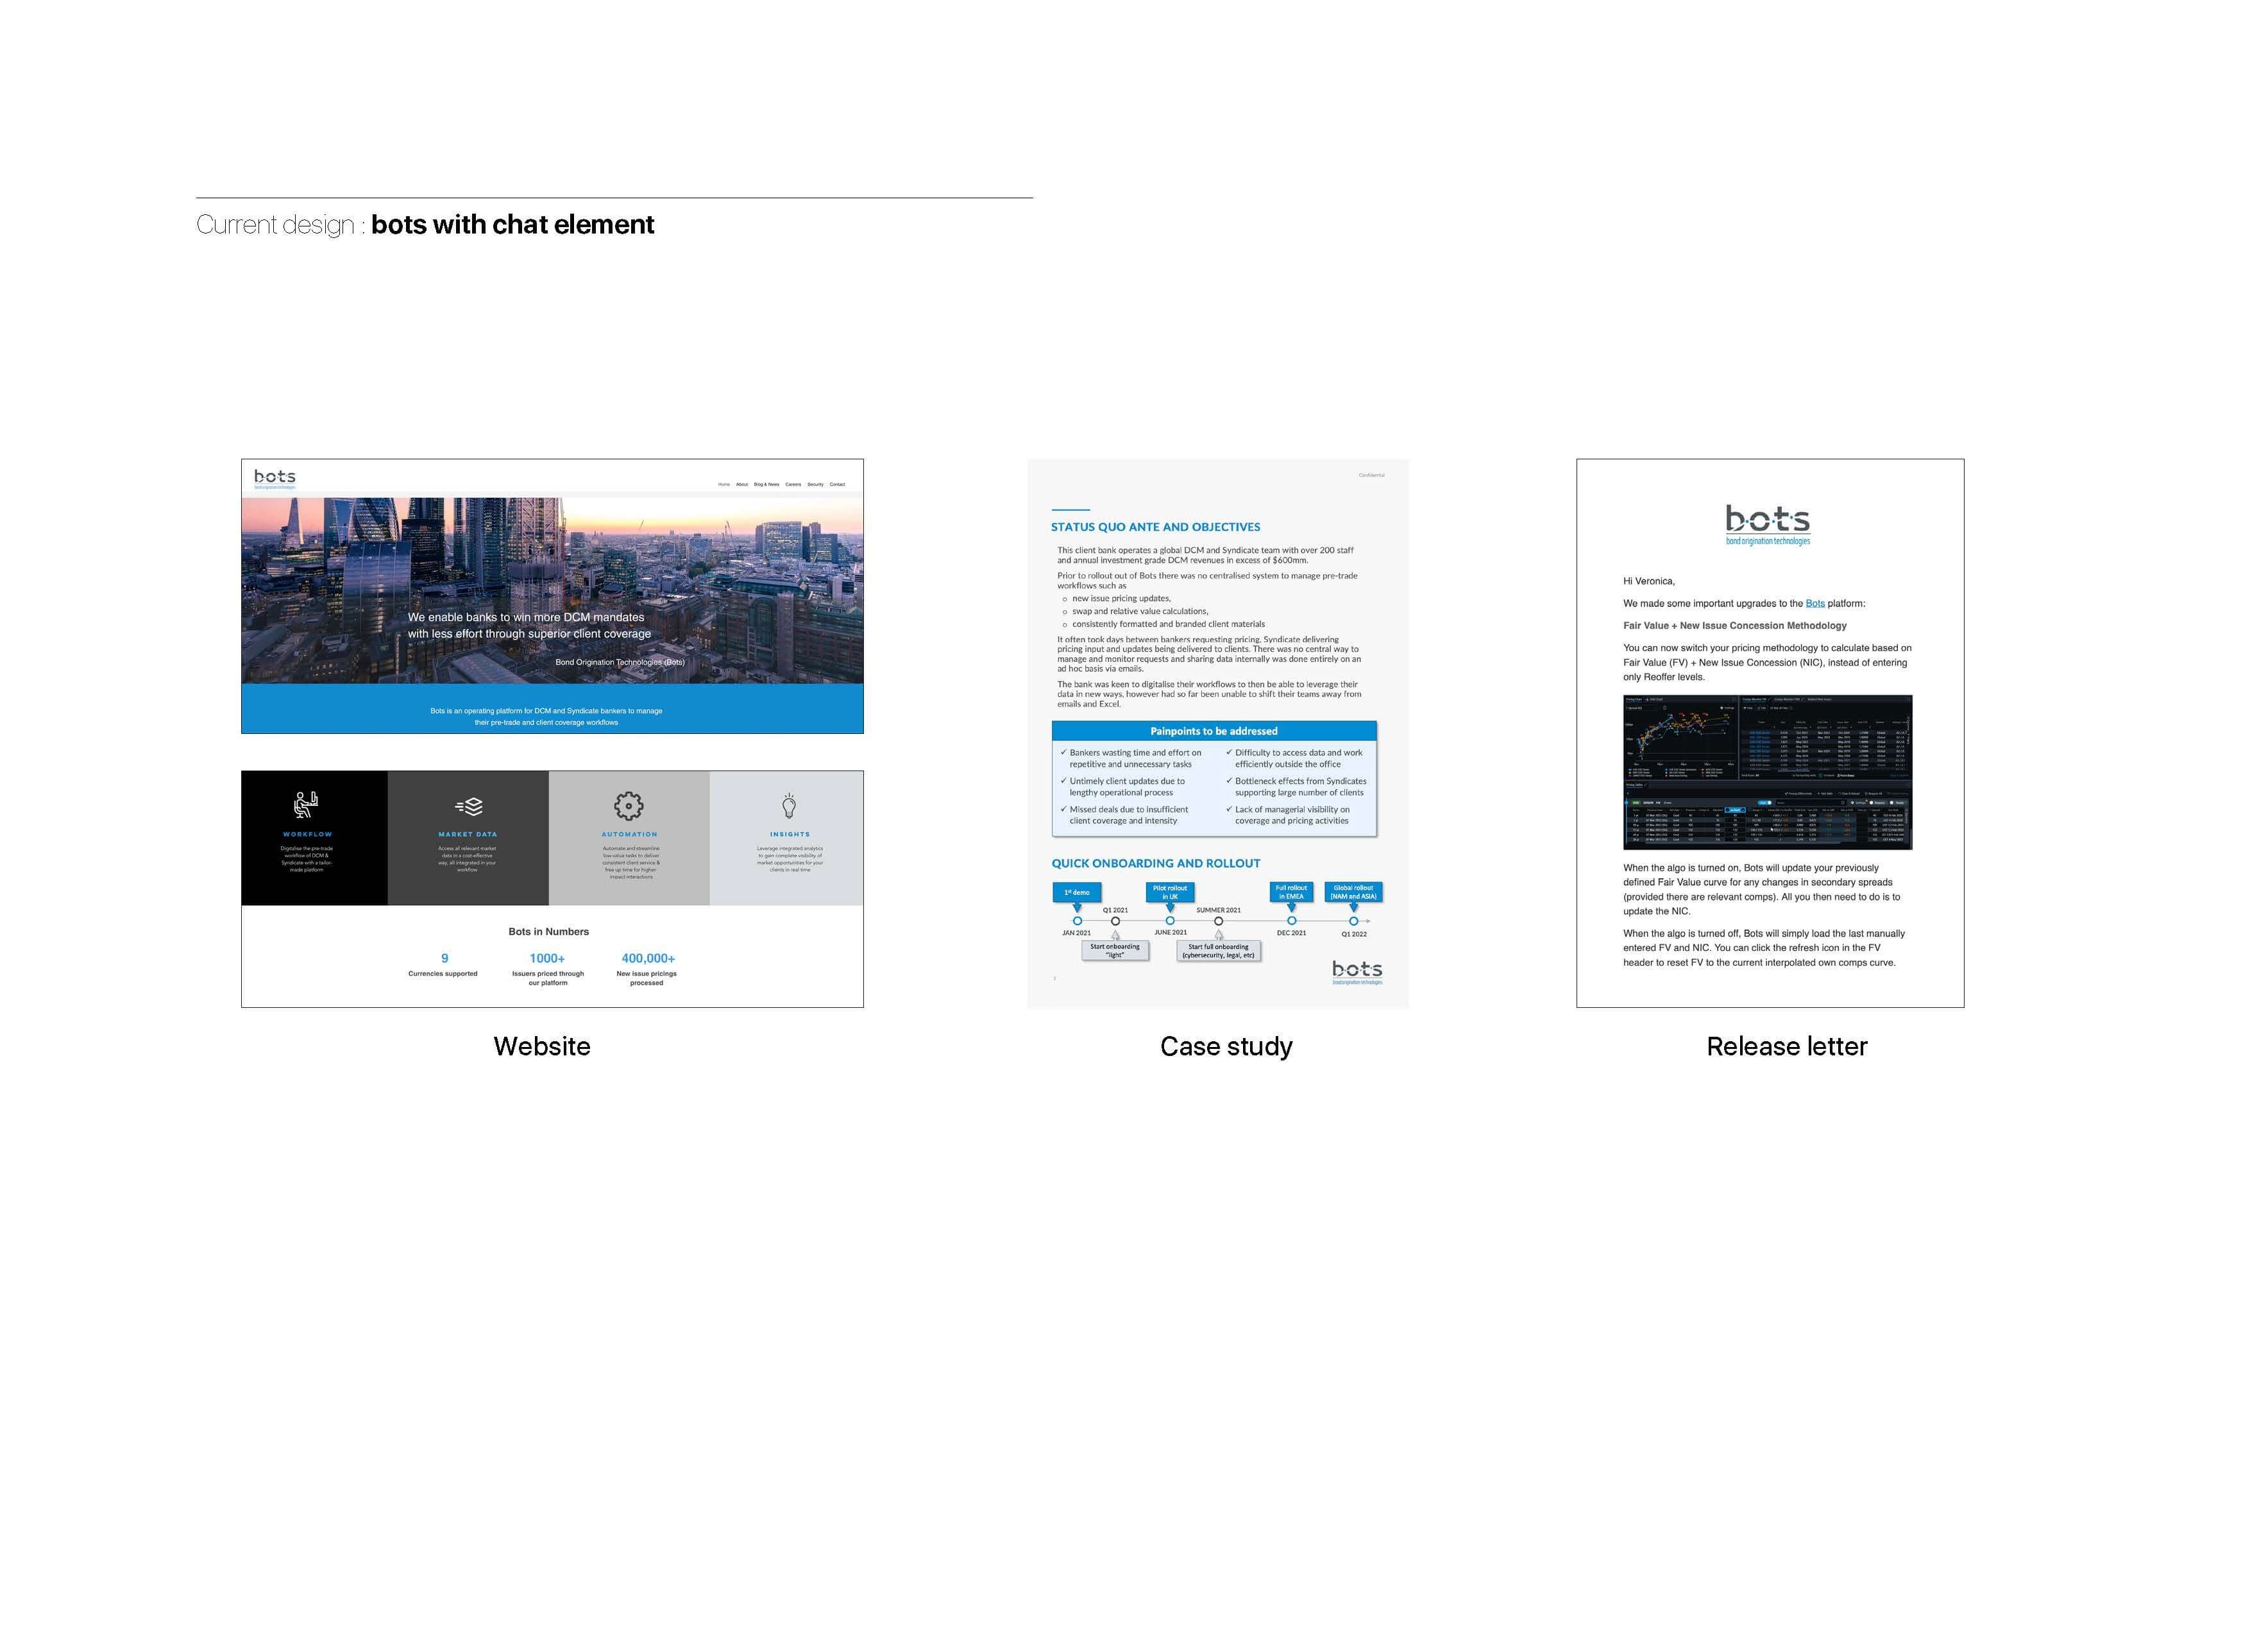Viewport: 2250px width, 1652px height.
Task: Click the 'Pilot rollout in UK' milestone box
Action: coord(1171,893)
